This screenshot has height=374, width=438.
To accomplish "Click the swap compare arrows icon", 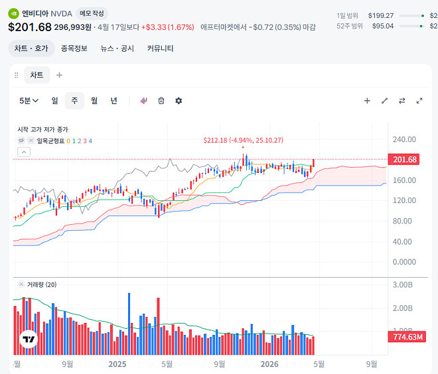I will click(x=402, y=101).
